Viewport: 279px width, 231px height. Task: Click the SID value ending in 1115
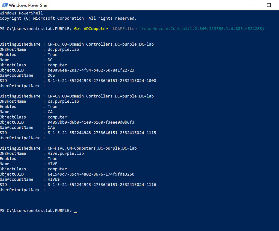[x=102, y=133]
